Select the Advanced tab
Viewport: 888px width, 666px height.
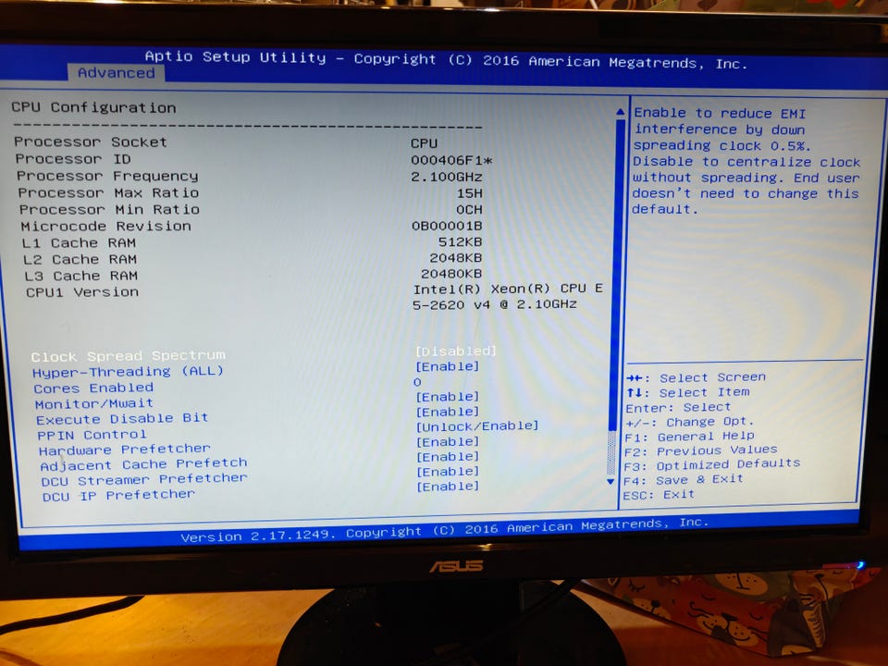(117, 72)
